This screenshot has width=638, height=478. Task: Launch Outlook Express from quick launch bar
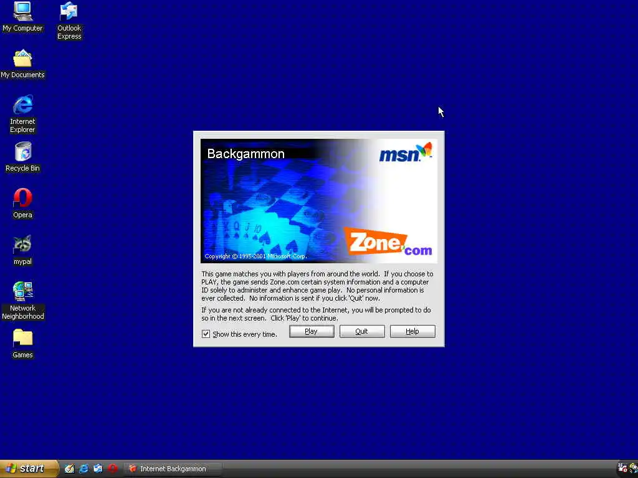pyautogui.click(x=98, y=469)
